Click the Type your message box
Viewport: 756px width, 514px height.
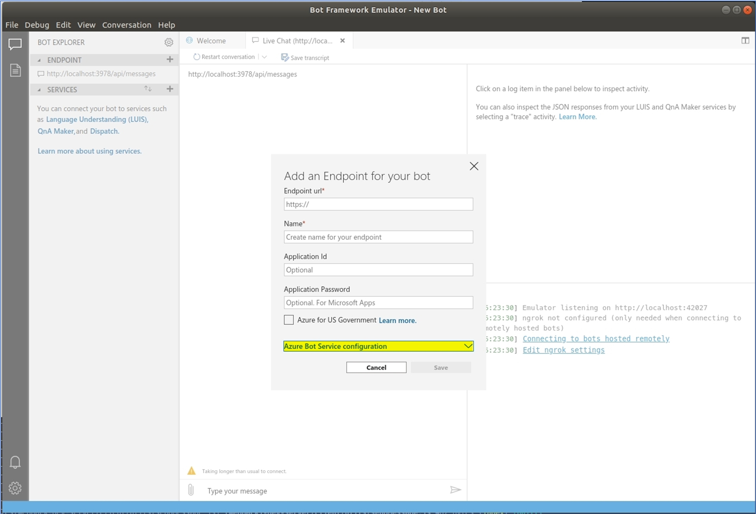click(x=324, y=491)
